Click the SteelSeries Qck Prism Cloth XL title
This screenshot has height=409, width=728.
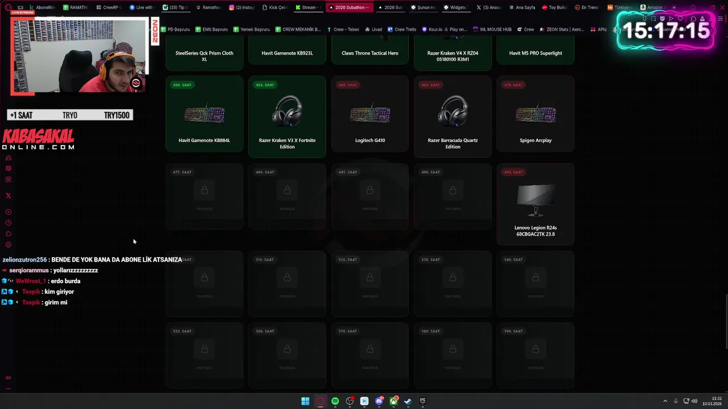(204, 56)
